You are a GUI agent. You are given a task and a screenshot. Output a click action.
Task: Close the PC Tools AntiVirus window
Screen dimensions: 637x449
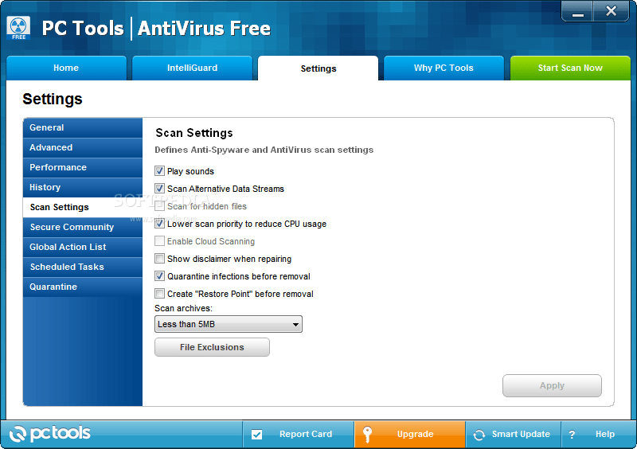(611, 11)
